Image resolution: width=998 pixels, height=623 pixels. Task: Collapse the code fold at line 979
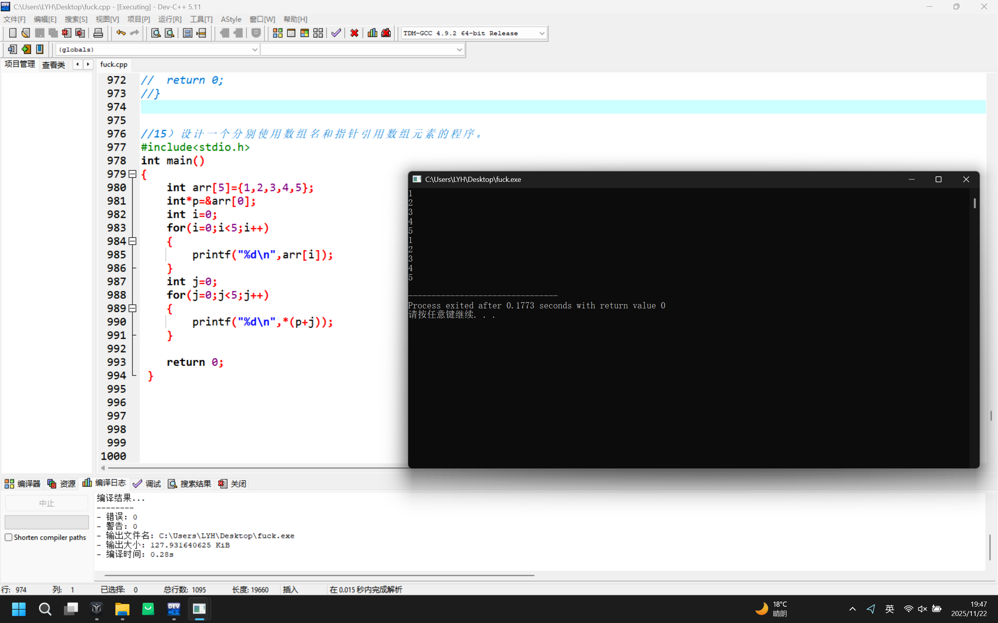point(133,174)
